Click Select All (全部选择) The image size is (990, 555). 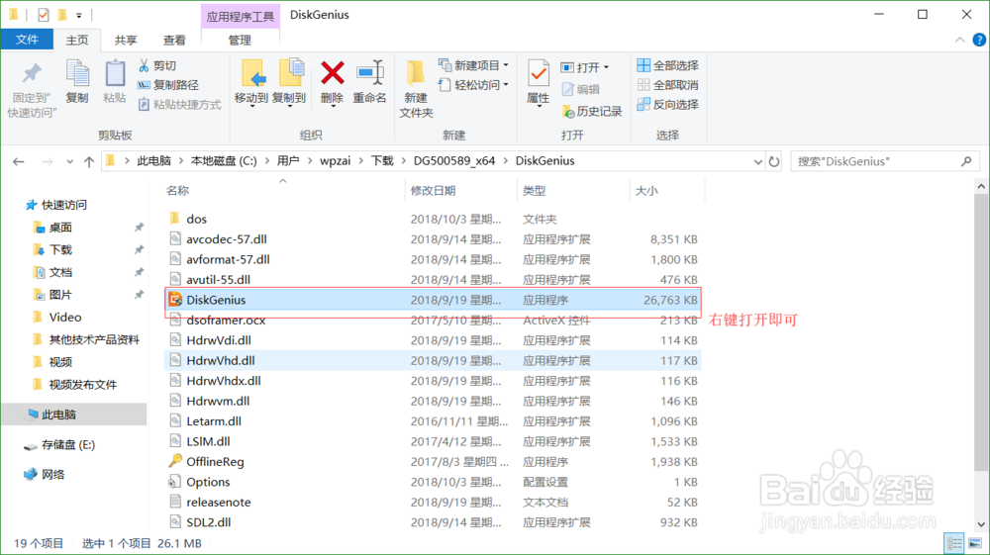click(x=667, y=65)
